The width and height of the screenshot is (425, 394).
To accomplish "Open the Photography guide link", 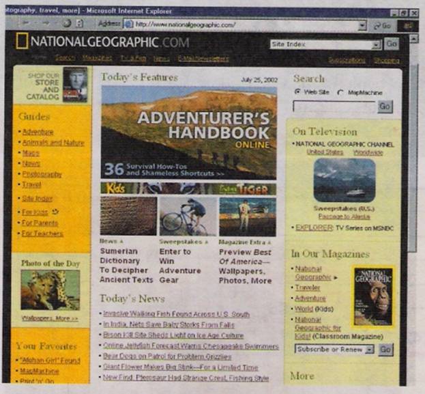I will pos(42,174).
